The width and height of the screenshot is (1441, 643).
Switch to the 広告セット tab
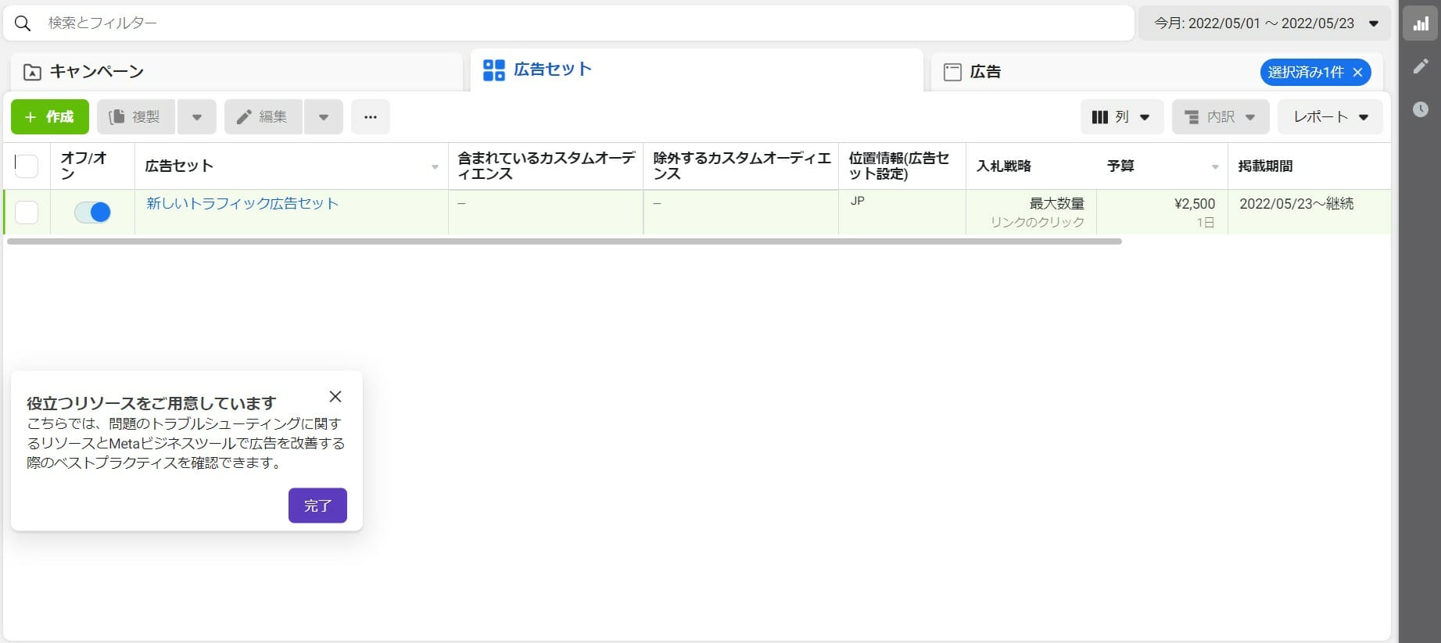[x=696, y=70]
